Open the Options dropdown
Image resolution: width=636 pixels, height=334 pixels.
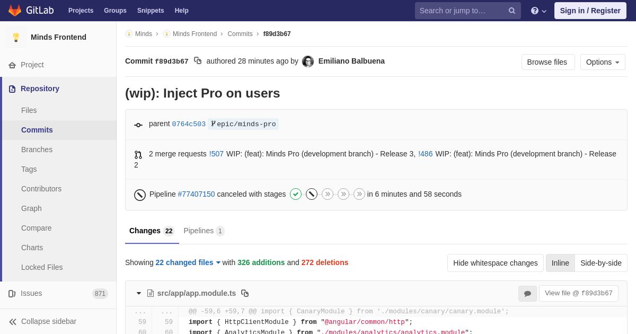click(x=603, y=62)
